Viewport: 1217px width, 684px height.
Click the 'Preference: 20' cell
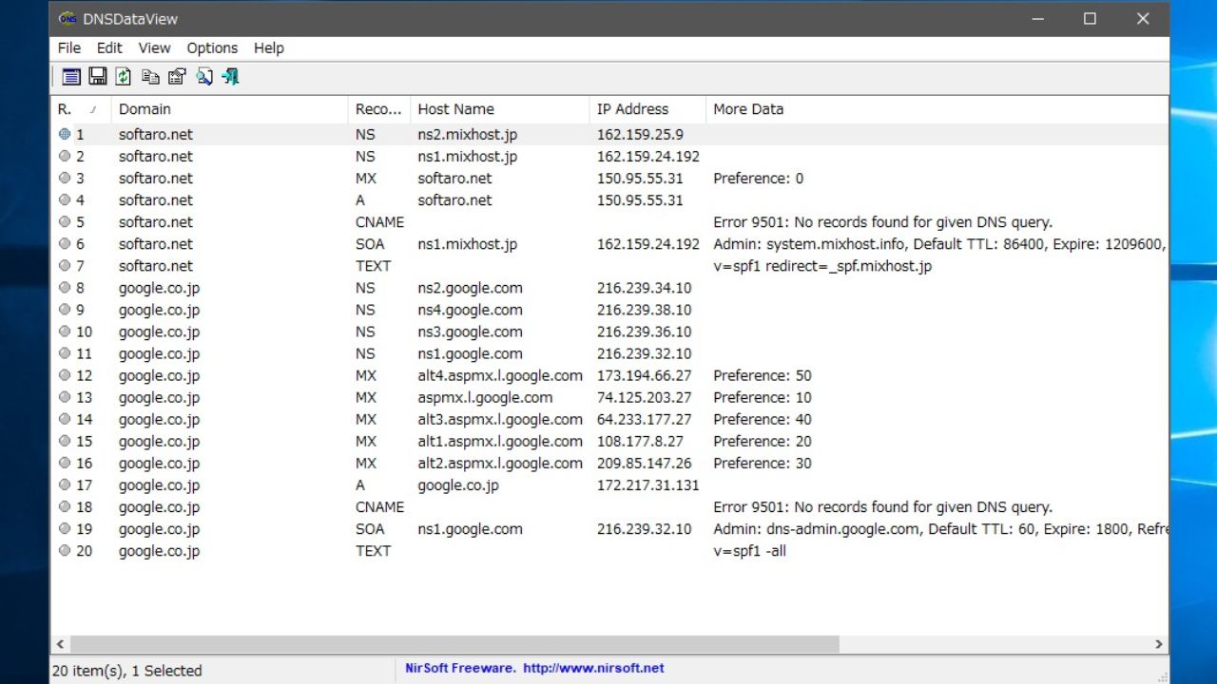click(x=763, y=442)
